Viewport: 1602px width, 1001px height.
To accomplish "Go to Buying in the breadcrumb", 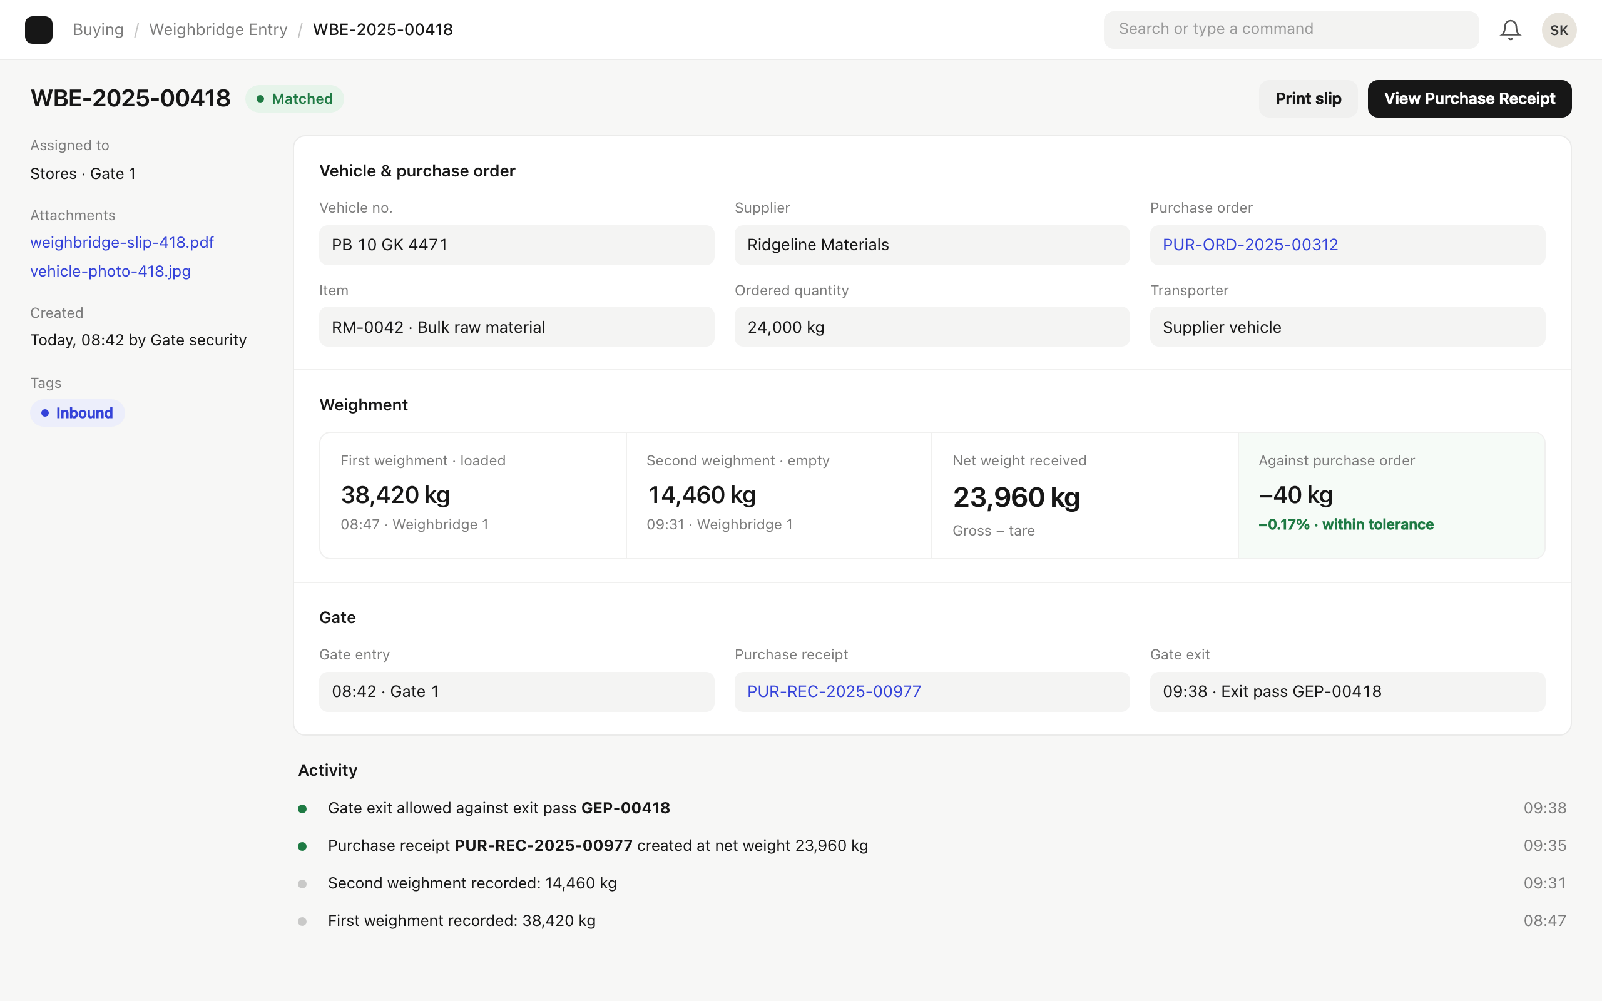I will [x=98, y=30].
